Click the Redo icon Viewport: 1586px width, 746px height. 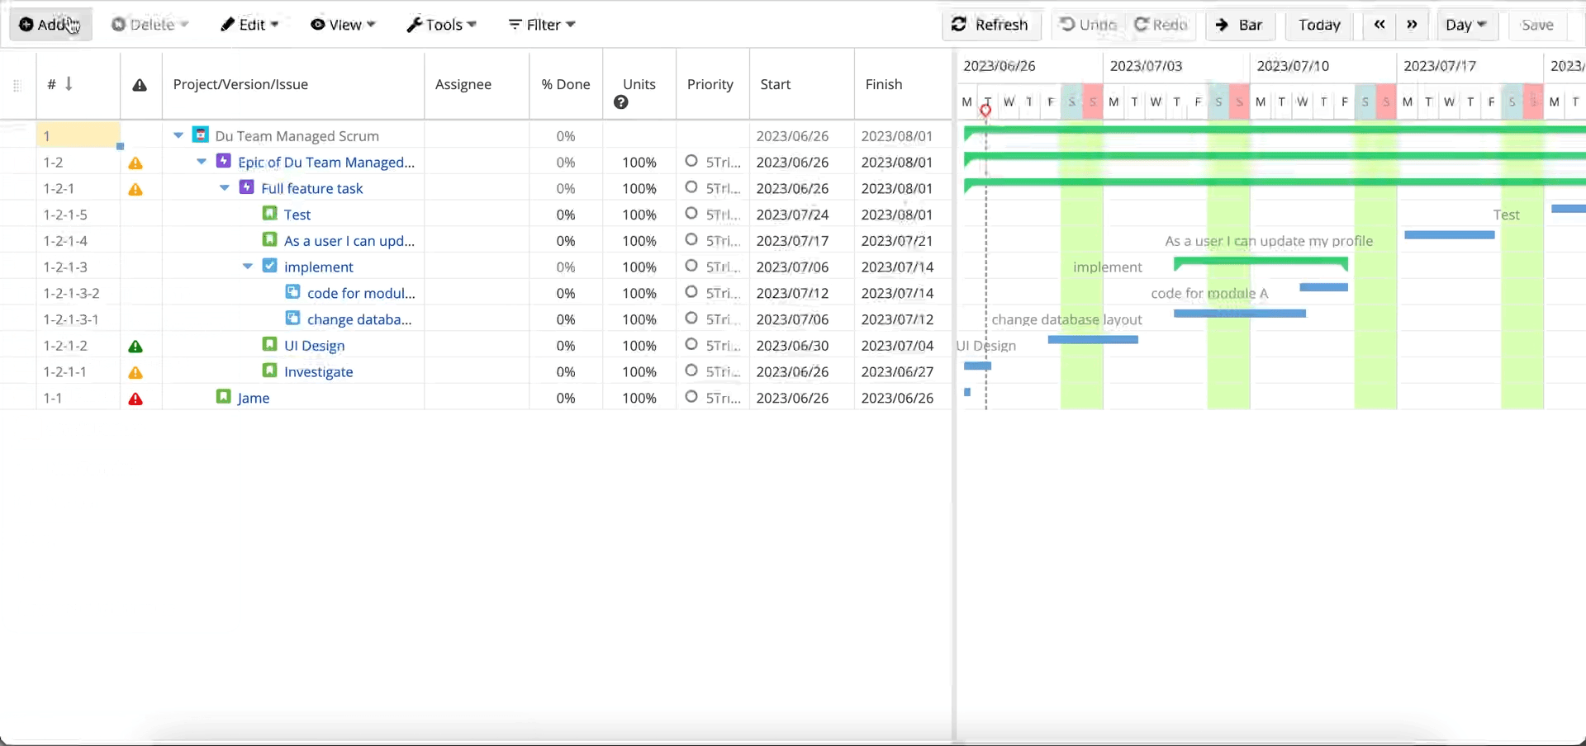(1142, 25)
